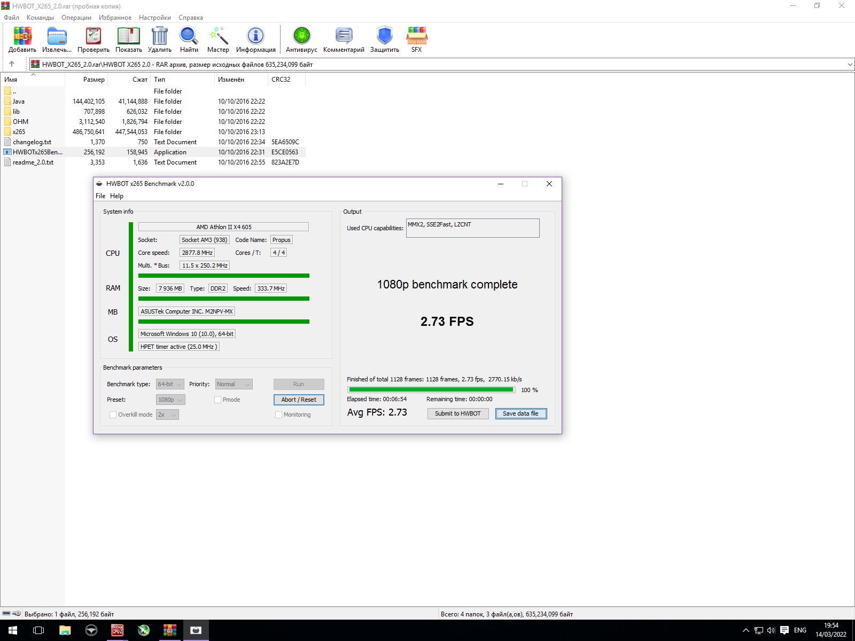This screenshot has height=641, width=855.
Task: Open ROG CPU-Z from the taskbar
Action: (118, 630)
